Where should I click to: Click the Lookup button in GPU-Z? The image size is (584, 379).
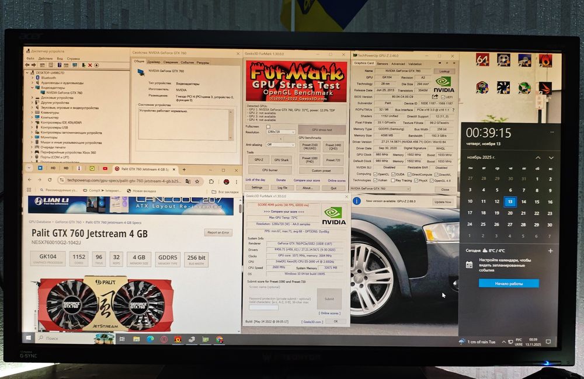[444, 71]
